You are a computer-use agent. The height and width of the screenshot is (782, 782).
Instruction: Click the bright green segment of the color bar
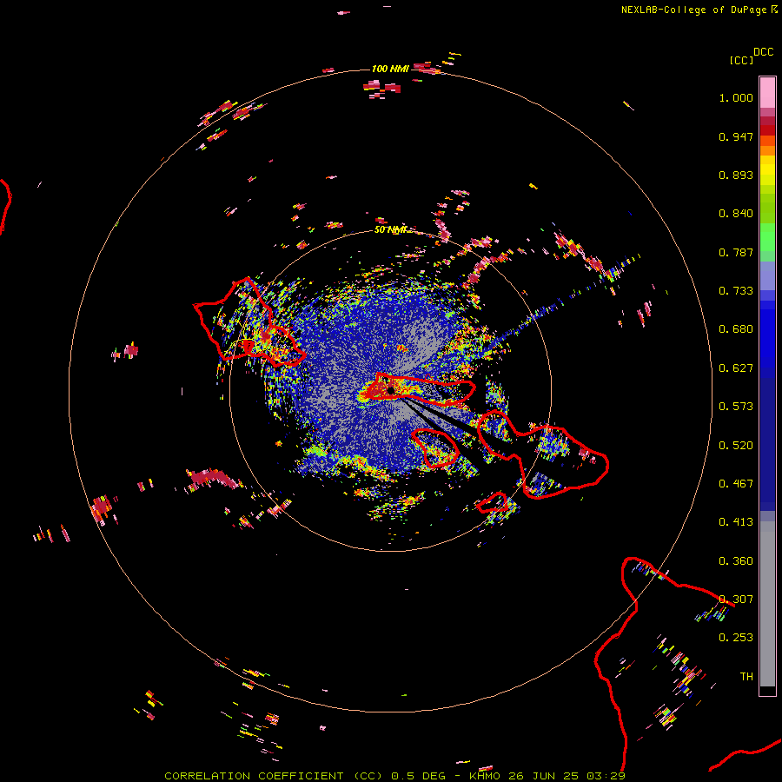pos(767,237)
